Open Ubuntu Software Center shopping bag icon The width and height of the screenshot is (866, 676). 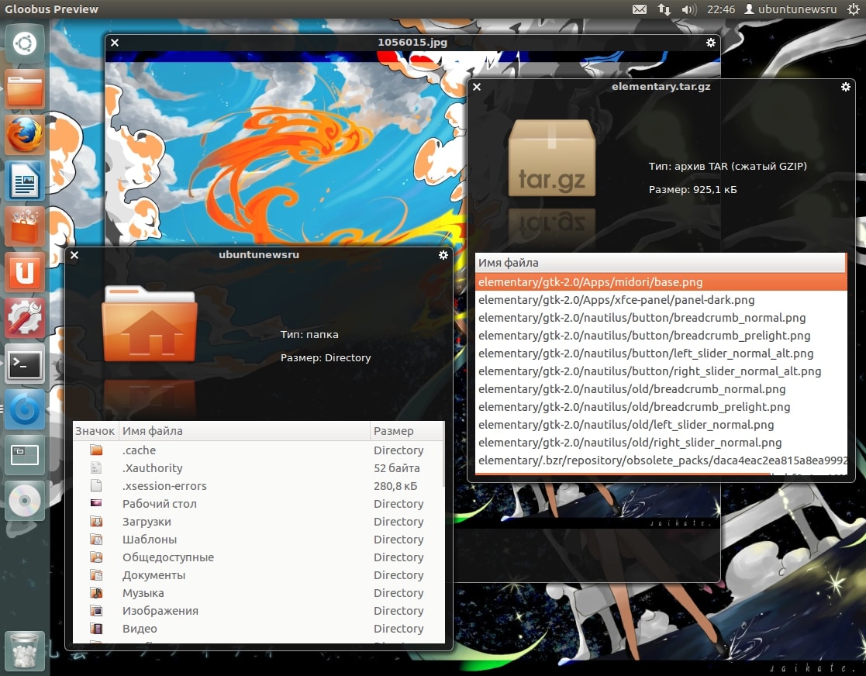tap(25, 227)
